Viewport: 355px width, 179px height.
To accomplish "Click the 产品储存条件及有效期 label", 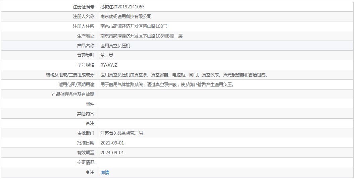I will click(x=73, y=95).
